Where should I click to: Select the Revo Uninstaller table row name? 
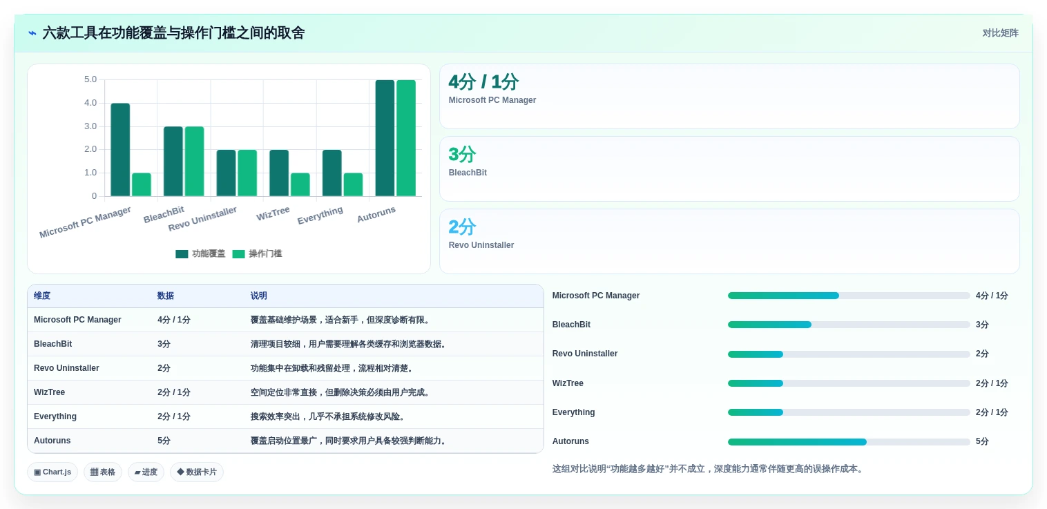(x=66, y=368)
